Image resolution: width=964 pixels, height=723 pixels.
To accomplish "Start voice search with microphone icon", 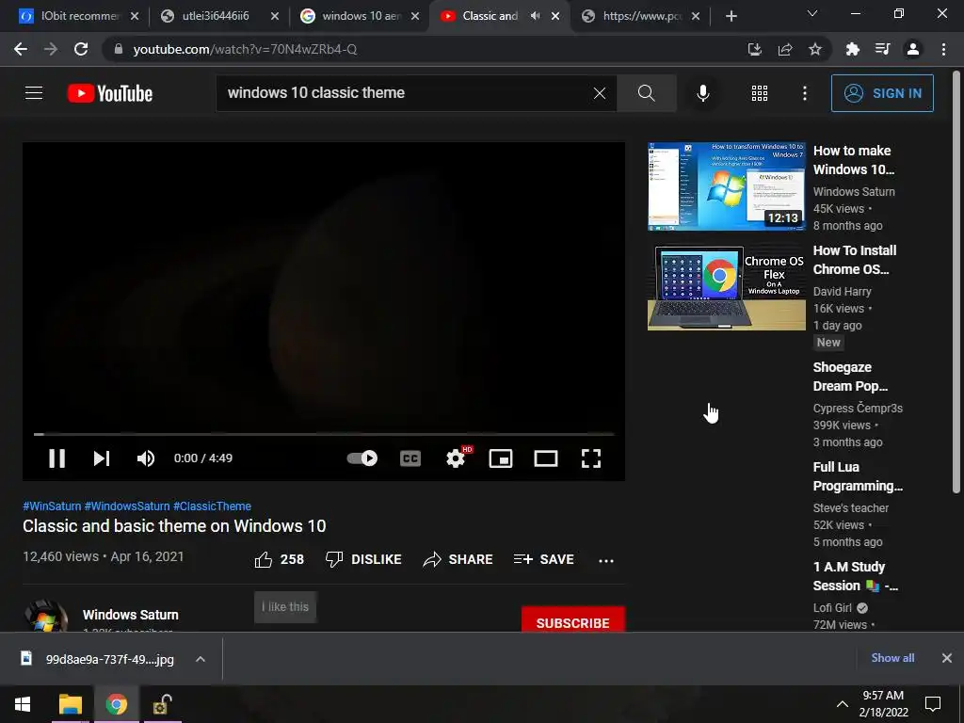I will click(702, 93).
